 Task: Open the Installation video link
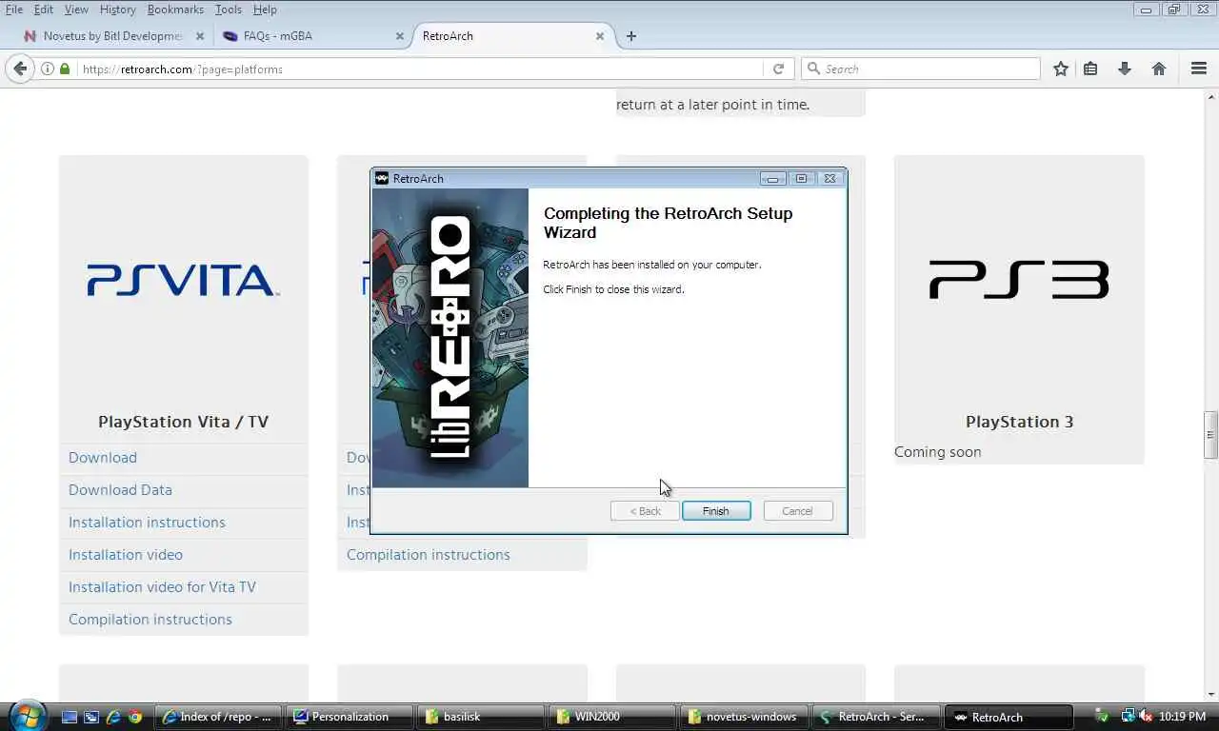click(x=126, y=555)
